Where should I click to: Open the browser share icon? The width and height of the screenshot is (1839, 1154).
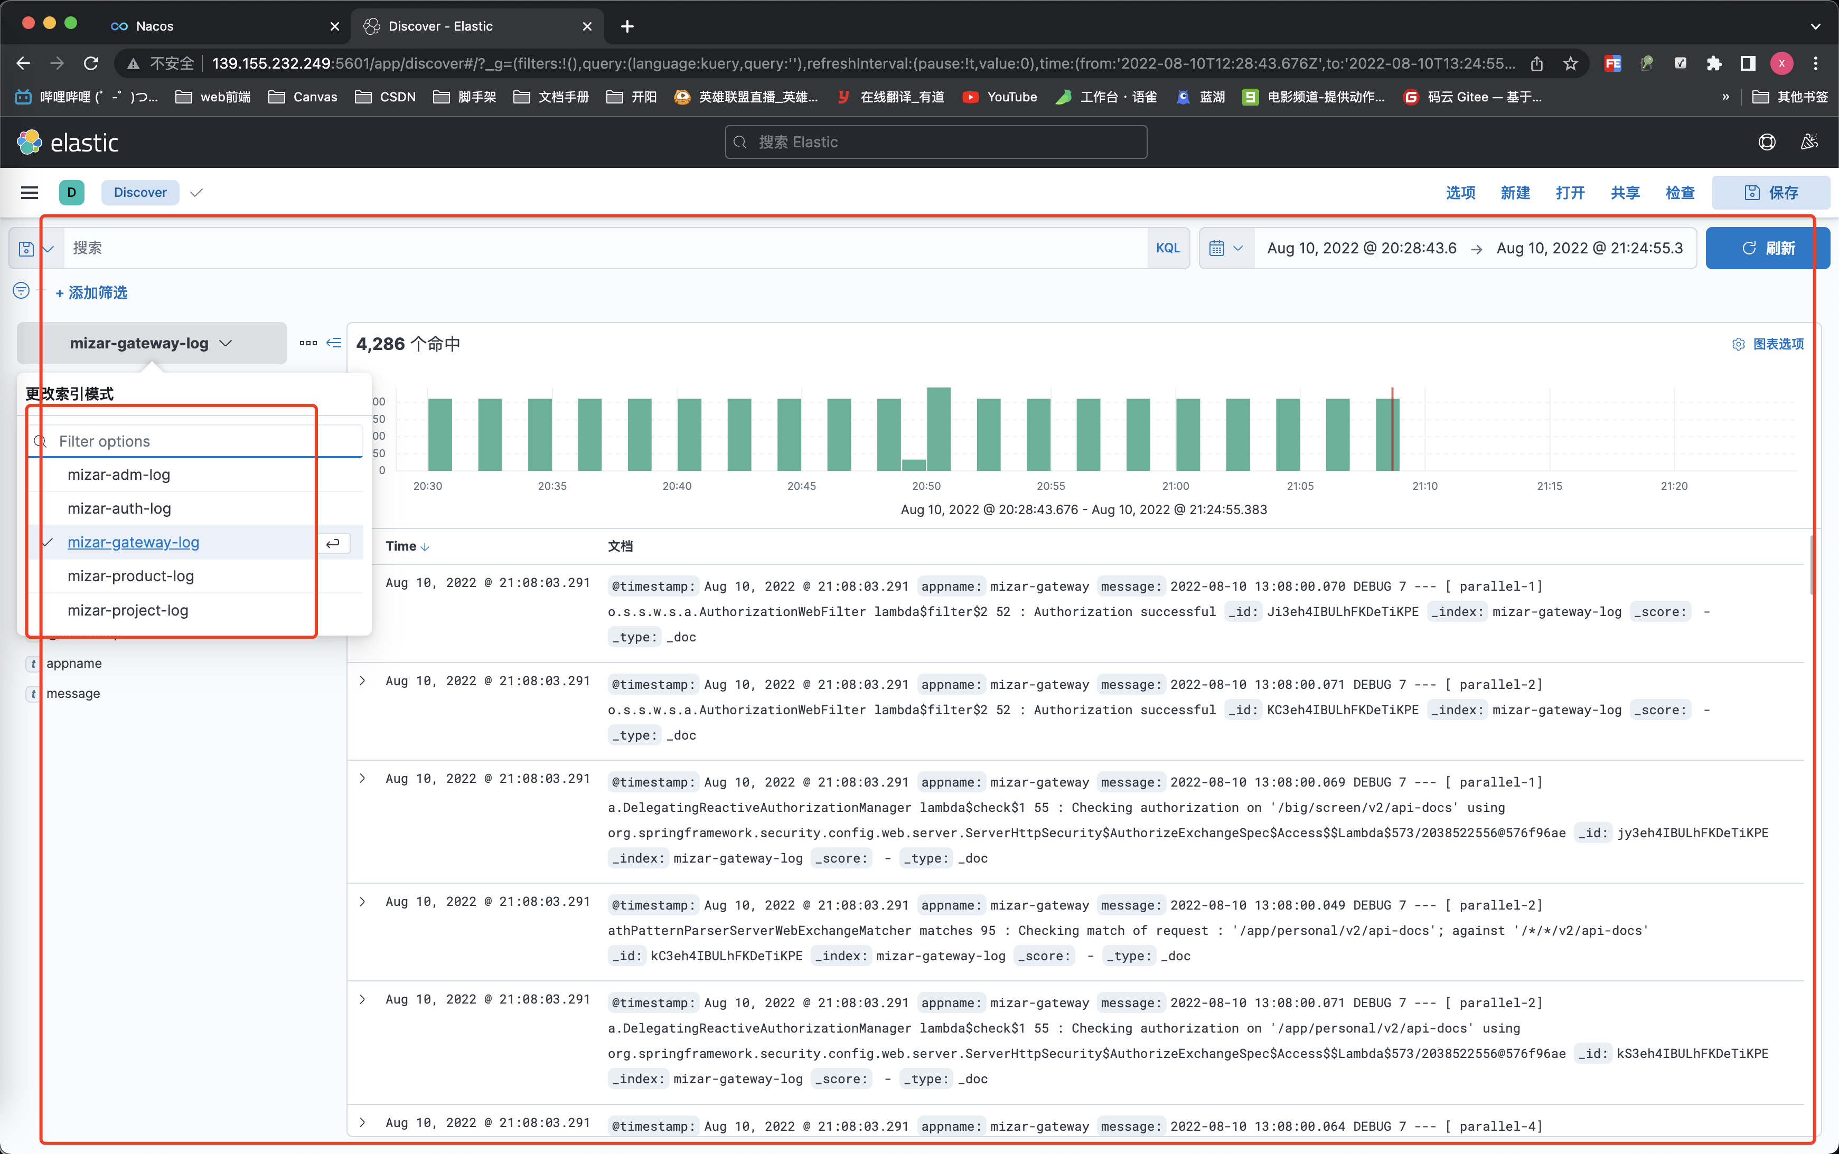(x=1537, y=63)
